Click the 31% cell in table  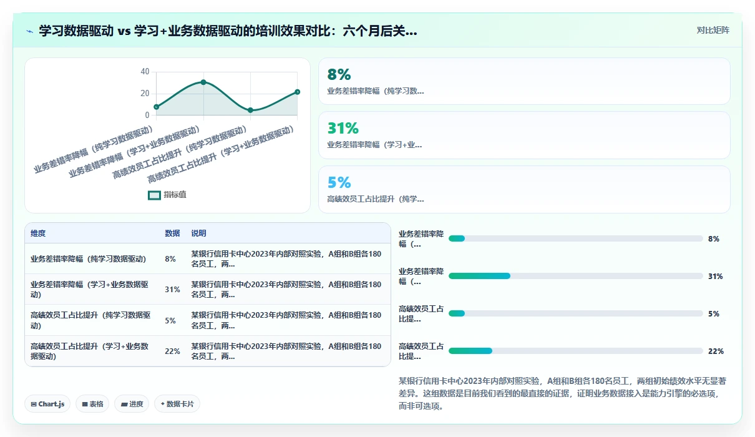(172, 290)
